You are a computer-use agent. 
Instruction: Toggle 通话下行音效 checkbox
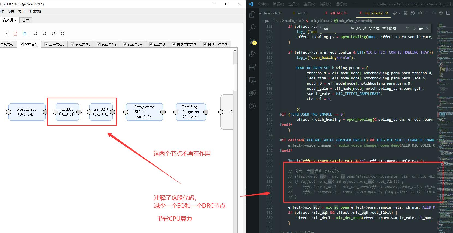click(174, 44)
